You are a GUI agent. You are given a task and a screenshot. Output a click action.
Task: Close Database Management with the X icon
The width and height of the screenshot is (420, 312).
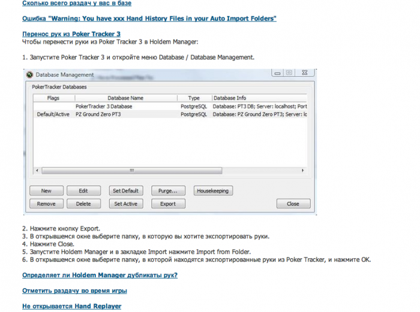point(305,72)
